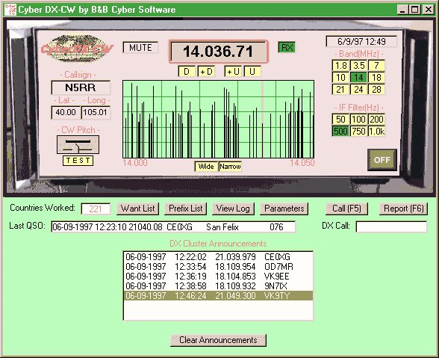Open the Prefix List

coord(186,209)
